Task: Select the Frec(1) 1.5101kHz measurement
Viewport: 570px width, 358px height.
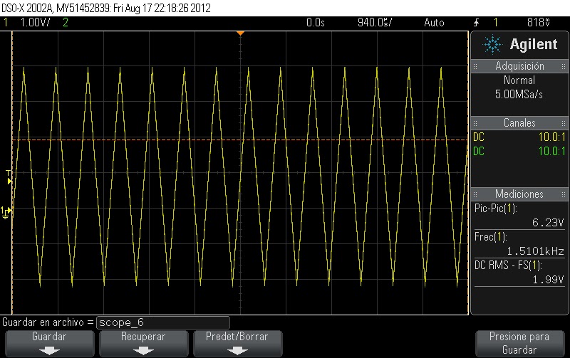Action: point(519,244)
